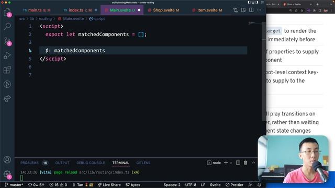335x188 pixels.
Task: Change language mode from Svelte
Action: [x=215, y=185]
